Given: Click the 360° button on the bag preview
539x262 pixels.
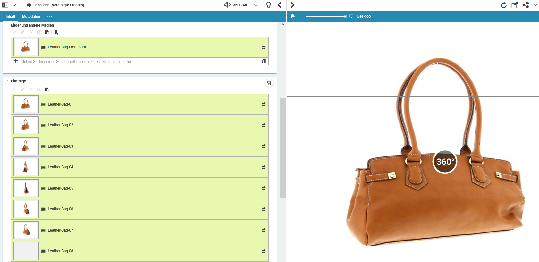Looking at the screenshot, I should click(445, 162).
